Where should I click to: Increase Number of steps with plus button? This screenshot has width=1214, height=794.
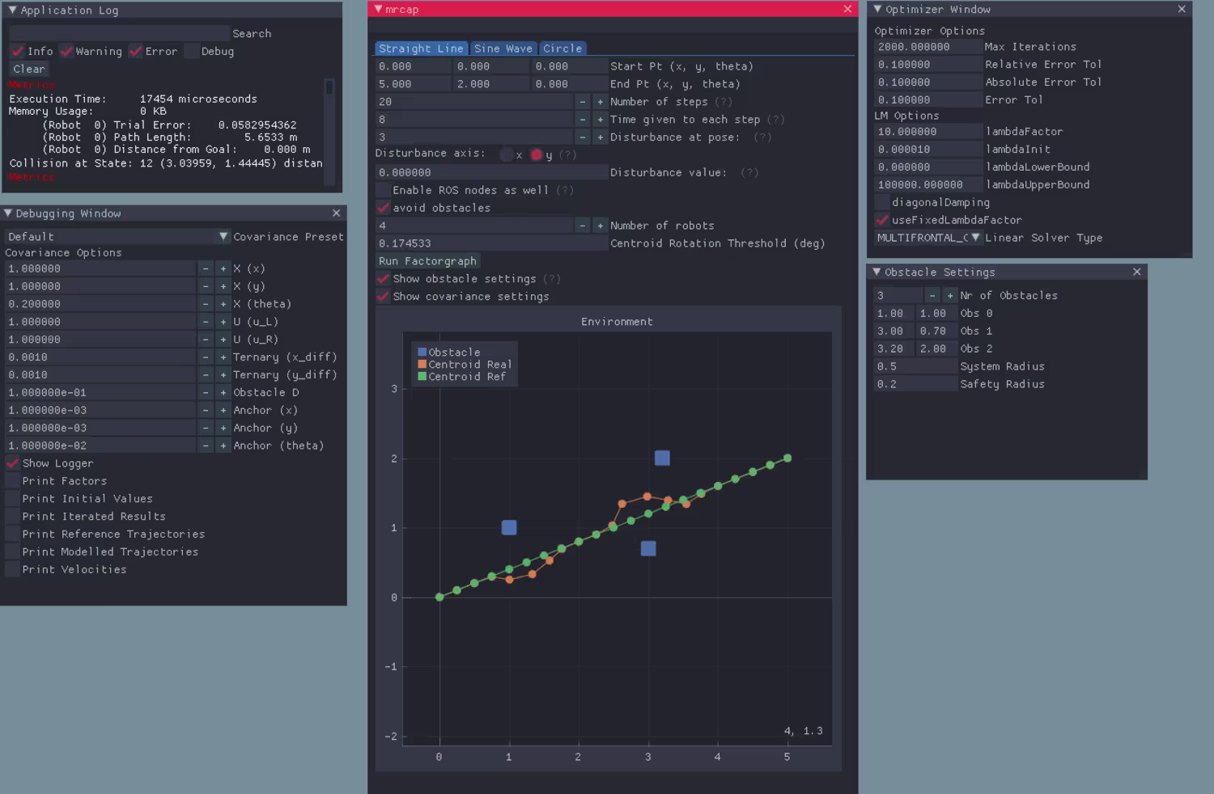point(600,102)
